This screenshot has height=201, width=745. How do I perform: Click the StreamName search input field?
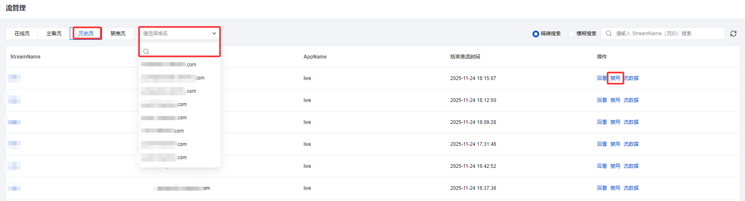[667, 34]
